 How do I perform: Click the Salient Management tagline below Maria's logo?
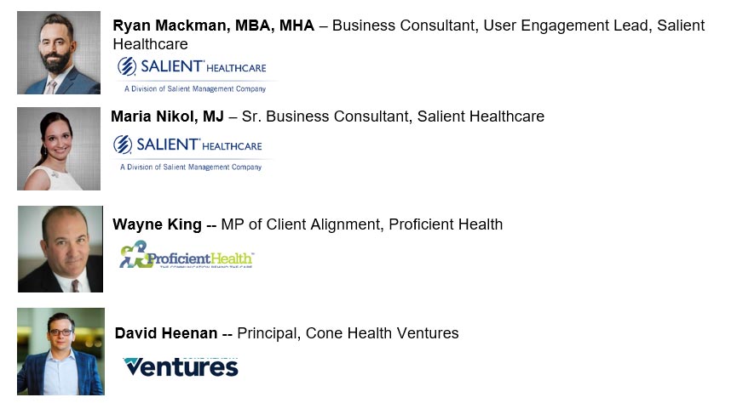click(x=191, y=167)
